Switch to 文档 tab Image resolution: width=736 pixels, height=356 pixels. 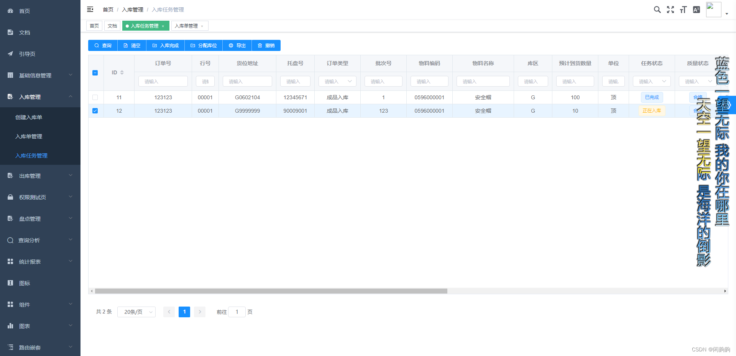(112, 26)
